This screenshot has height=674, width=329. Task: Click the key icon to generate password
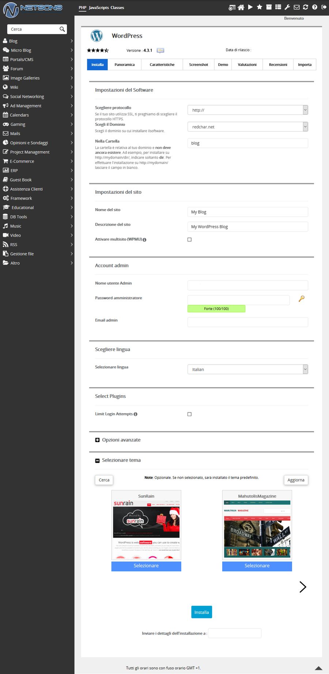tap(302, 299)
